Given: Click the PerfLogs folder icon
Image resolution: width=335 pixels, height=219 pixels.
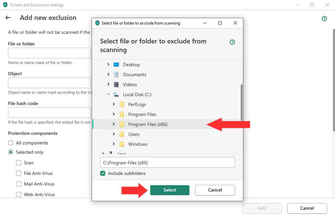Looking at the screenshot, I should click(x=122, y=104).
